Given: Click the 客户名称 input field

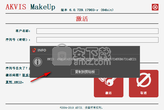Looking at the screenshot, I should pyautogui.click(x=97, y=31).
